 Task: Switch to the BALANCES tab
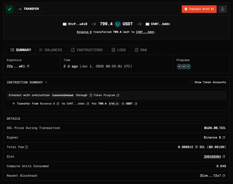[x=51, y=50]
